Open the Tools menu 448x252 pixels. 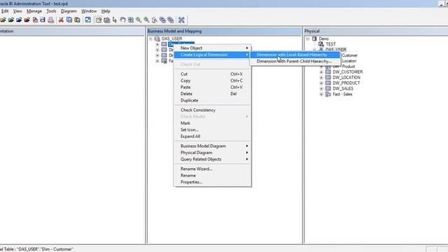(51, 11)
